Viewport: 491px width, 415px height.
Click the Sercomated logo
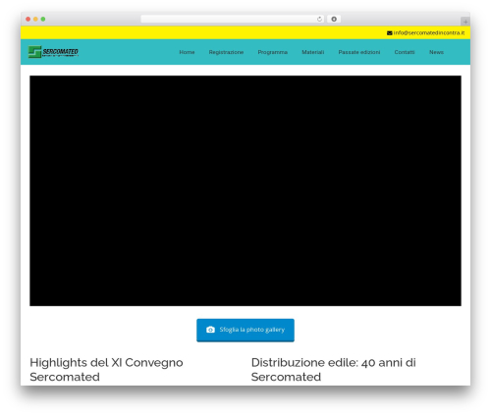53,52
